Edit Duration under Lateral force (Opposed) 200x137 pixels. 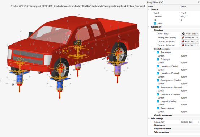point(184,77)
